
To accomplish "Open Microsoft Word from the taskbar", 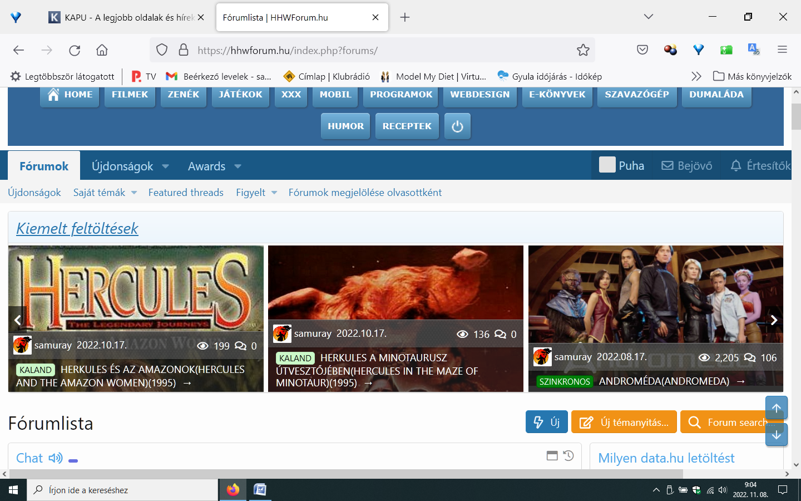I will pyautogui.click(x=260, y=490).
